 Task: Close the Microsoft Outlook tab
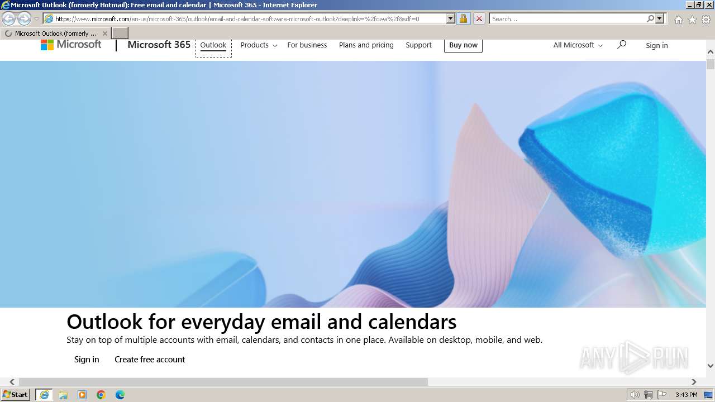104,33
